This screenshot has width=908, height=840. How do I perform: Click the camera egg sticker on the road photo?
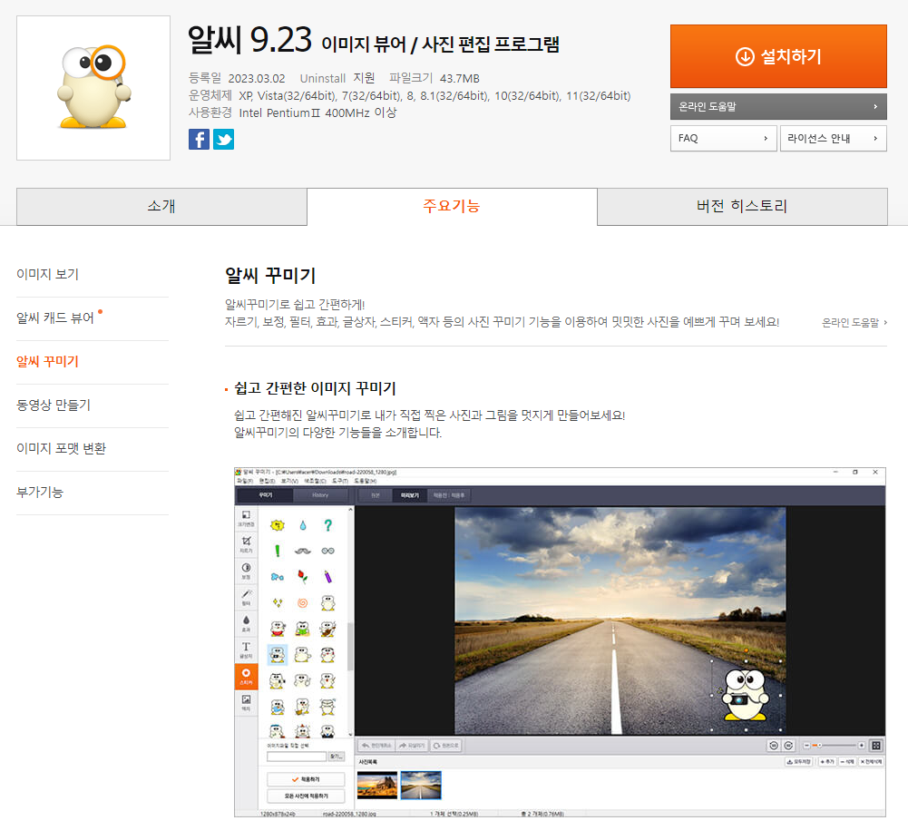pyautogui.click(x=746, y=695)
